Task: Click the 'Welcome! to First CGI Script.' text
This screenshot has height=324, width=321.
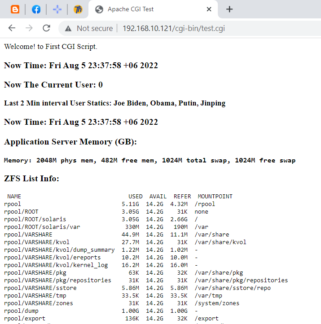Action: coord(51,47)
